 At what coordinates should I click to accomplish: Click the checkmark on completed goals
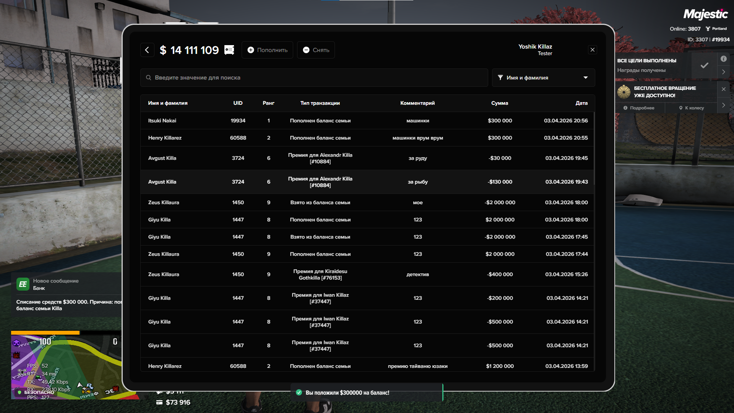click(704, 65)
